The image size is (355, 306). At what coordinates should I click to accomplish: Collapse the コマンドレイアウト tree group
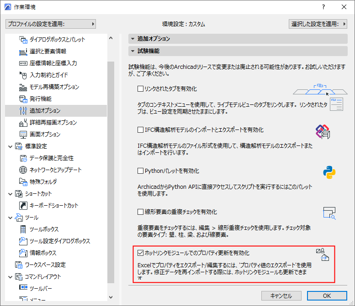(x=10, y=277)
